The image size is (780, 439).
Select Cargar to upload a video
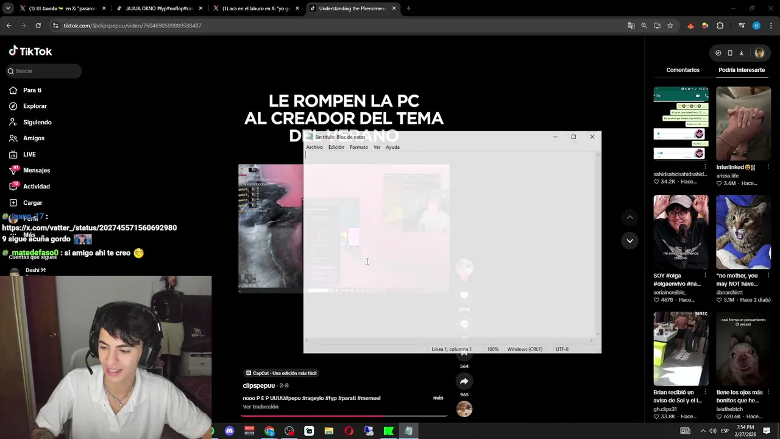pyautogui.click(x=26, y=202)
